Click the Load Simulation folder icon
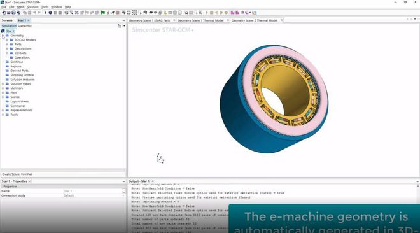 point(8,13)
